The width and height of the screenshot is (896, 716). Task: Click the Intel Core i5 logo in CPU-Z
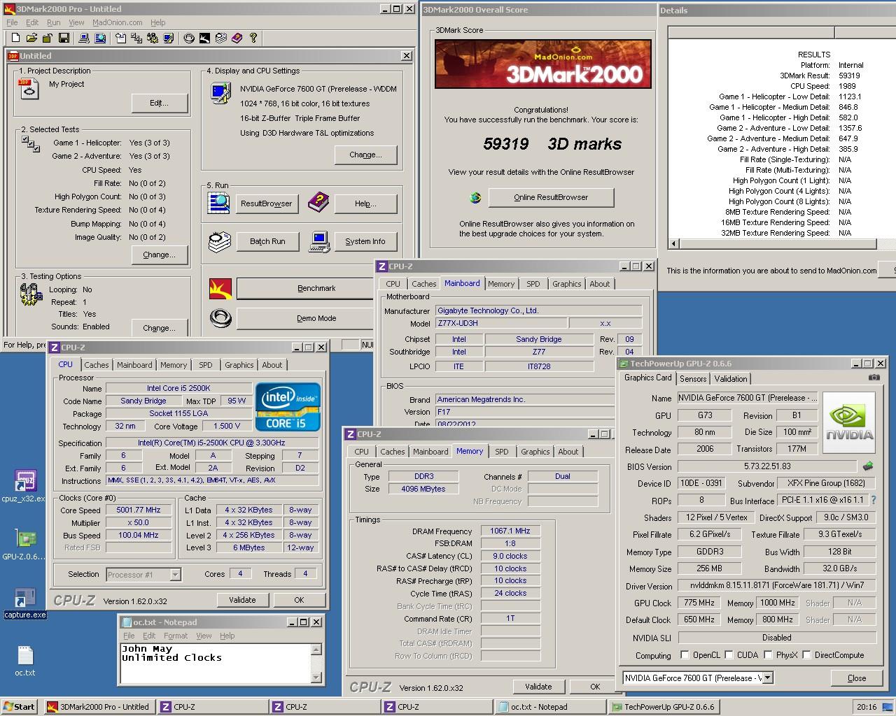[x=288, y=406]
